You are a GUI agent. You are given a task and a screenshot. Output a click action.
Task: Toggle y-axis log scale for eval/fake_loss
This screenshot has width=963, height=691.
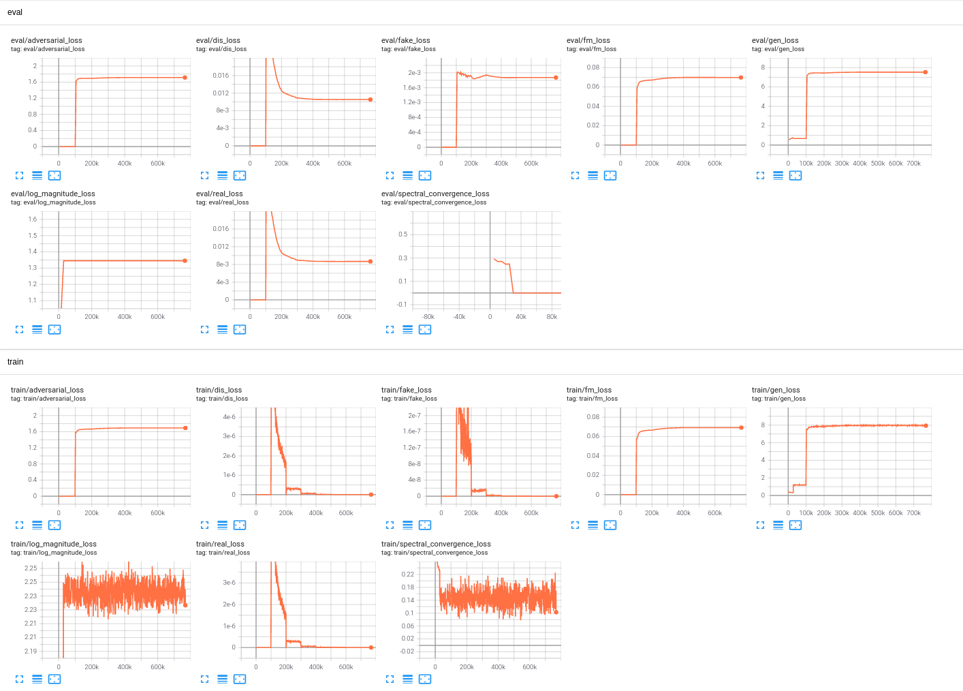[407, 176]
